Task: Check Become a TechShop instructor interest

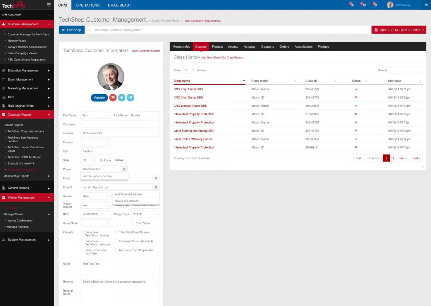Action: click(82, 241)
